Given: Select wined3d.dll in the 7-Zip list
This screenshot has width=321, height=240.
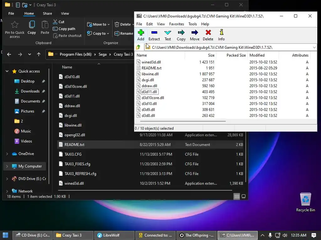Looking at the screenshot, I should (151, 62).
